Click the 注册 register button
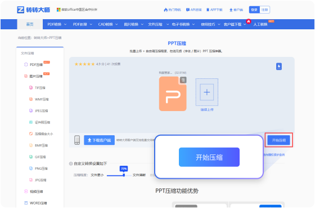315x208 pixels. 264,10
